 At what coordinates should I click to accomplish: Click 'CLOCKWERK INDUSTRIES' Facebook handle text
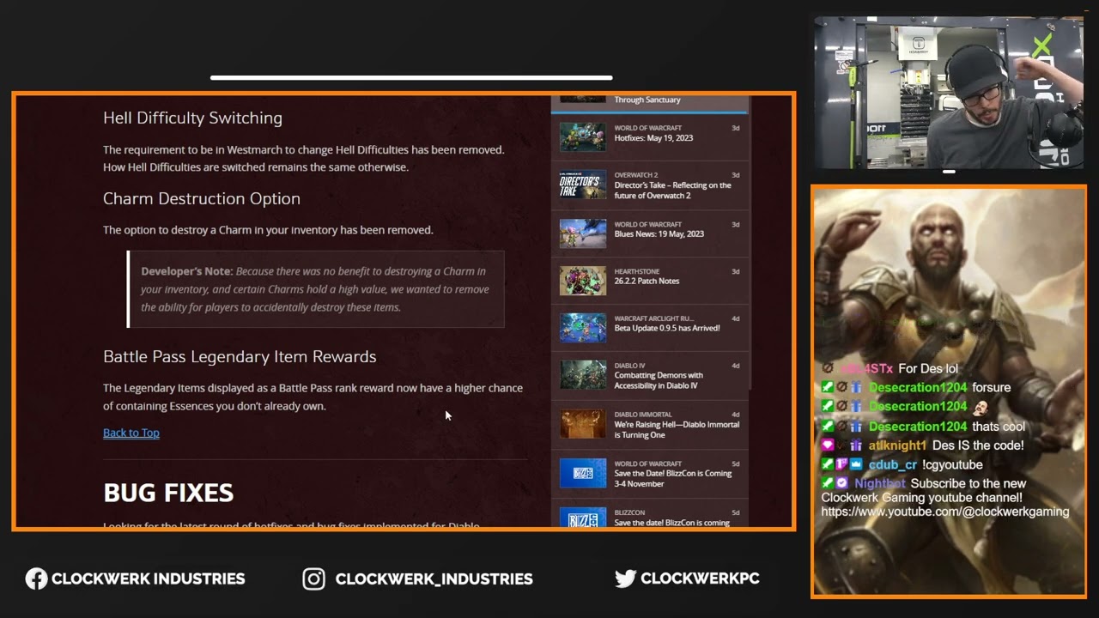coord(148,579)
